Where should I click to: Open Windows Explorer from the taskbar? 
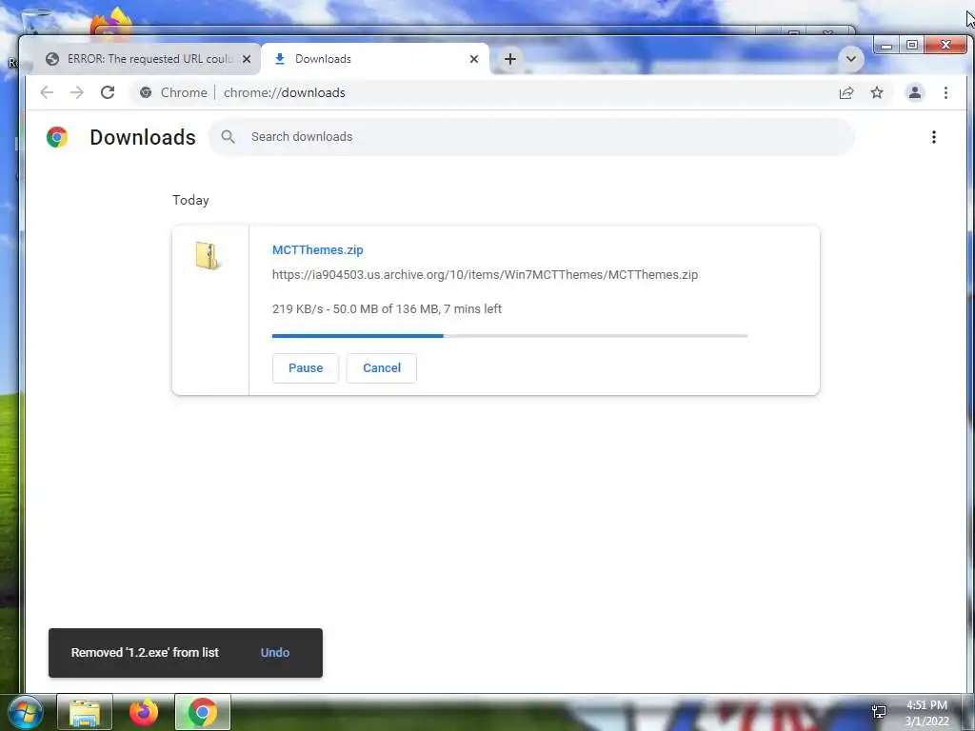tap(85, 712)
